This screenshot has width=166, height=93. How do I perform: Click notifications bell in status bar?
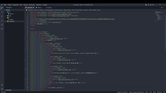164,92
